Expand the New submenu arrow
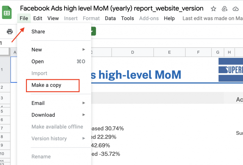This screenshot has width=243, height=165. [x=84, y=49]
